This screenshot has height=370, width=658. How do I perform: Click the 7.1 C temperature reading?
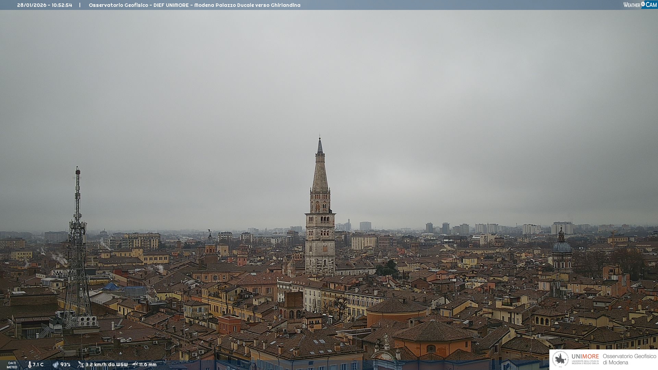click(38, 365)
